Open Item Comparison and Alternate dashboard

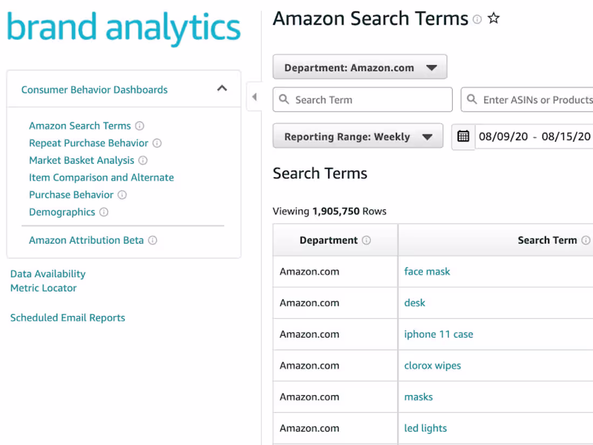pyautogui.click(x=101, y=177)
